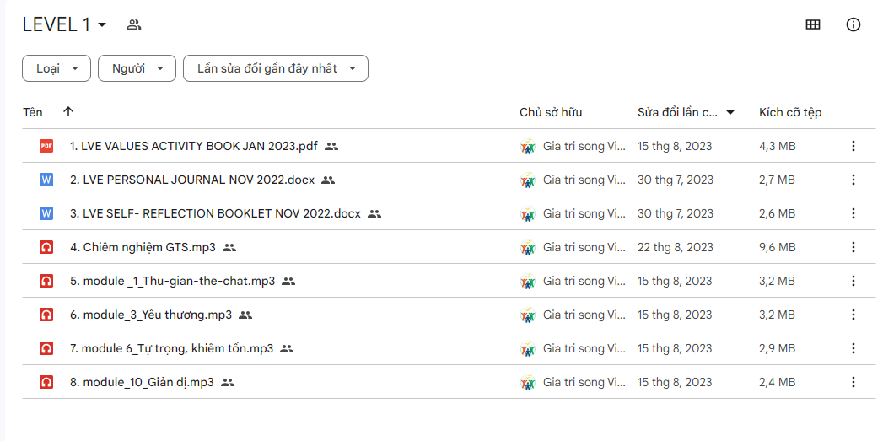Image resolution: width=883 pixels, height=441 pixels.
Task: Sort files by the Tên column header
Action: [33, 112]
